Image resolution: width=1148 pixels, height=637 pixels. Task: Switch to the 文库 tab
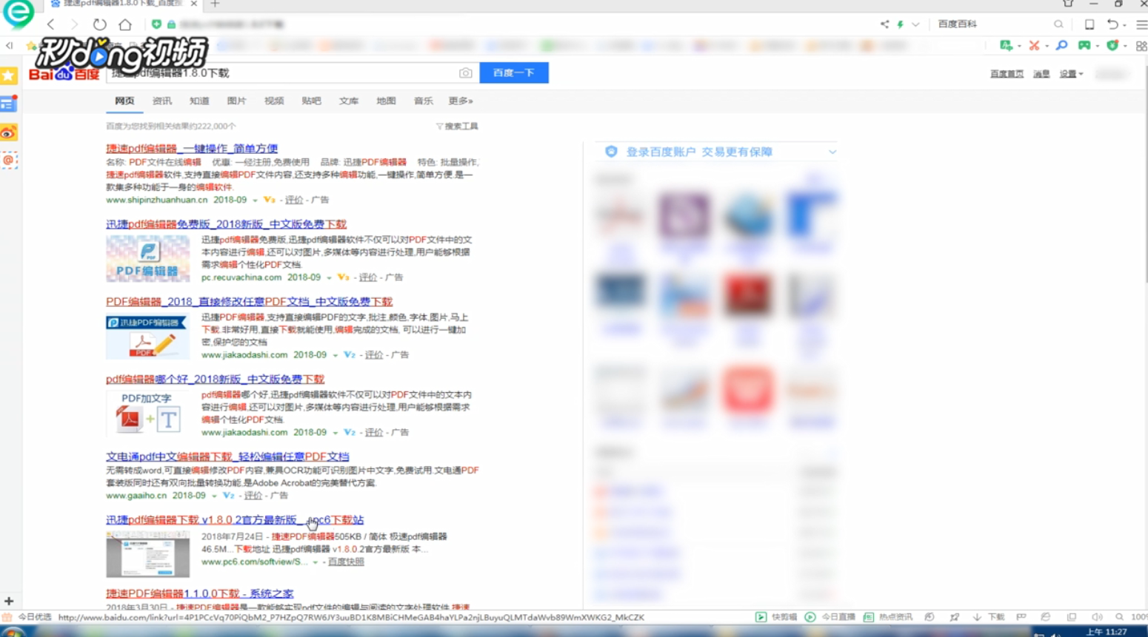coord(349,101)
